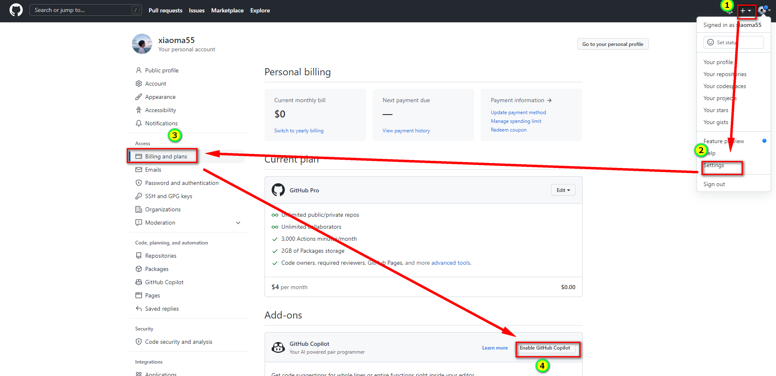Select Billing and plans in sidebar
Image resolution: width=776 pixels, height=376 pixels.
click(166, 156)
